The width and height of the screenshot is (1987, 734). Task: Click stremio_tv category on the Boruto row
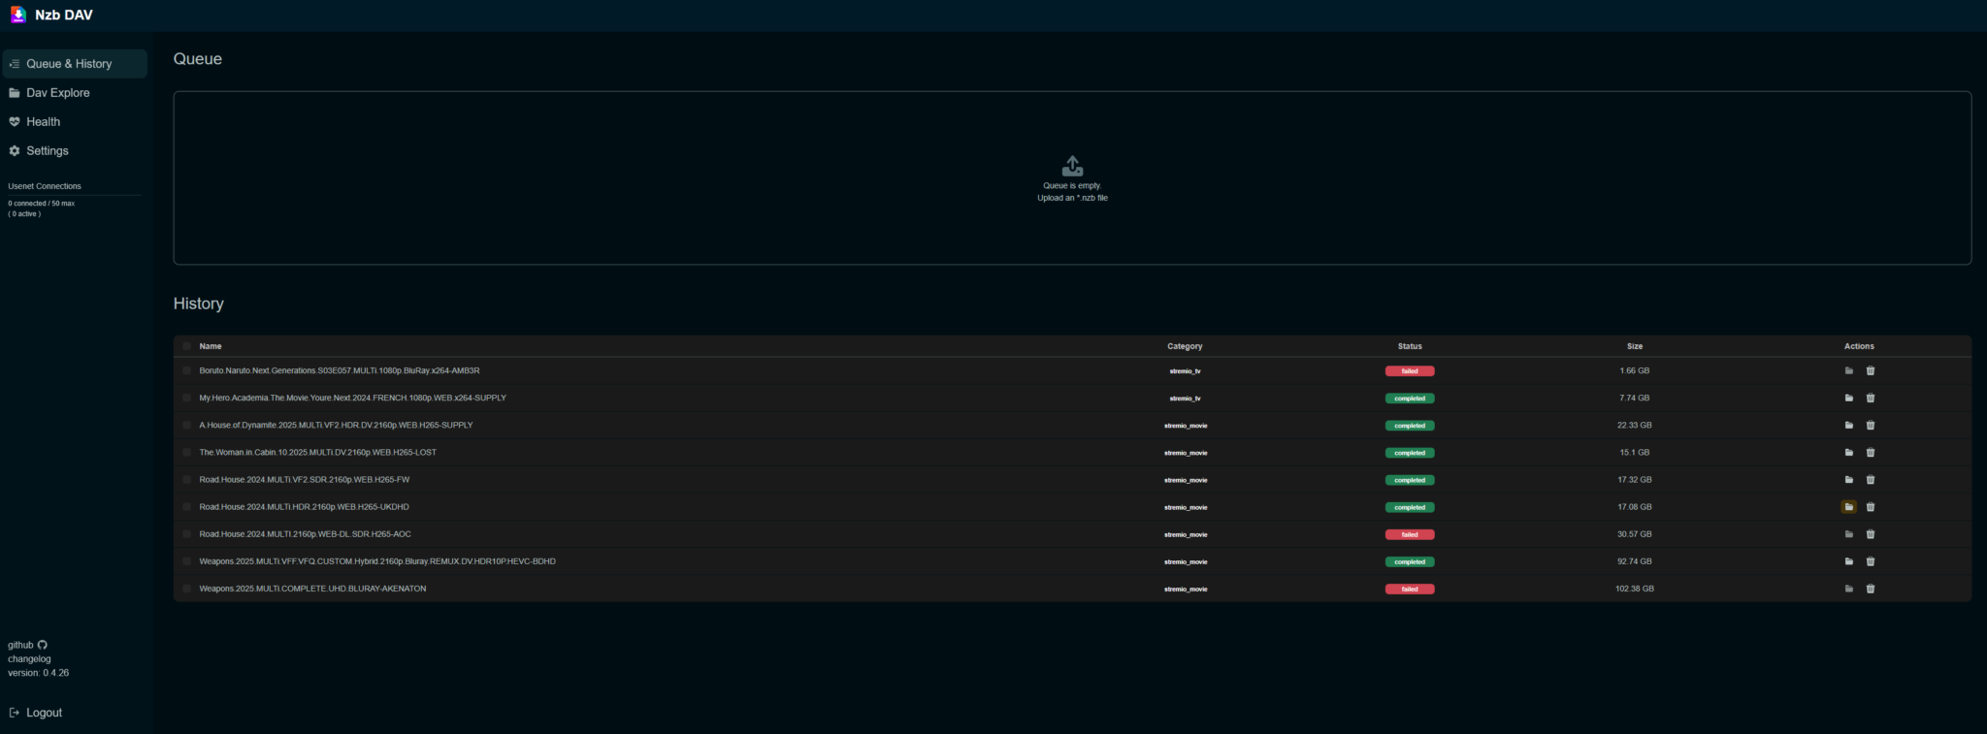point(1185,371)
